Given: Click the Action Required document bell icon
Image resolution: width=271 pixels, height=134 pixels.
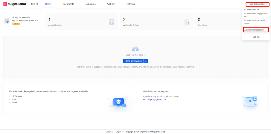Looking at the screenshot, I should 111,22.
